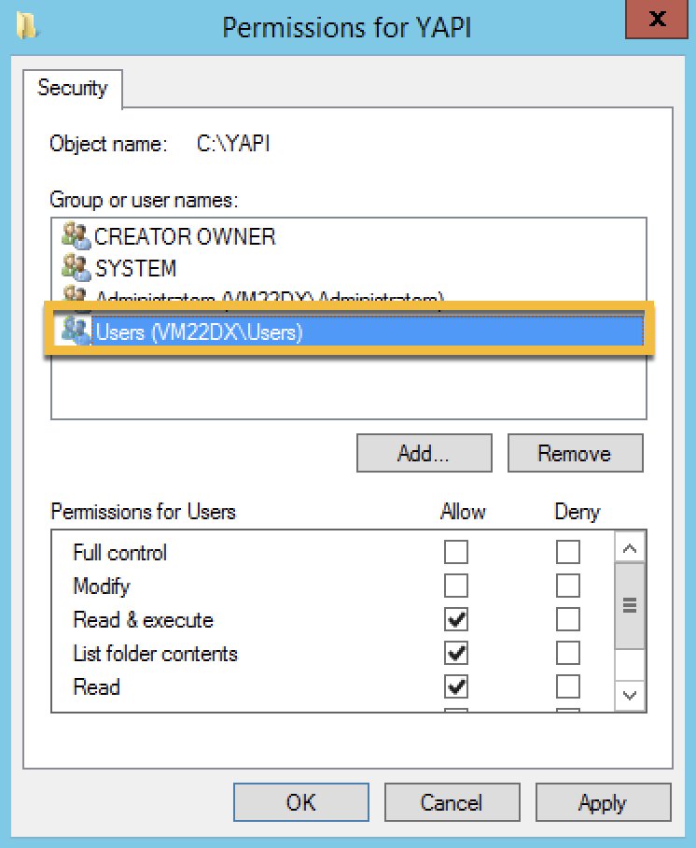696x848 pixels.
Task: Click the C:\YAPI object name text
Action: 233,144
